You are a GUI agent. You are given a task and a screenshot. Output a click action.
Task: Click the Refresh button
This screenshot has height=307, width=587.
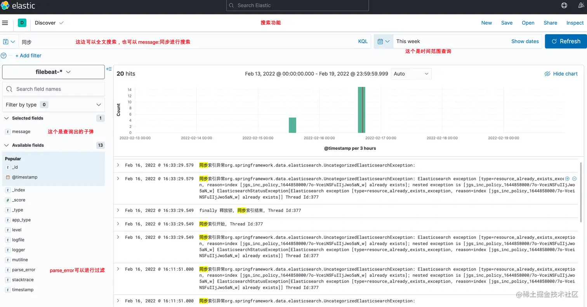(x=566, y=42)
